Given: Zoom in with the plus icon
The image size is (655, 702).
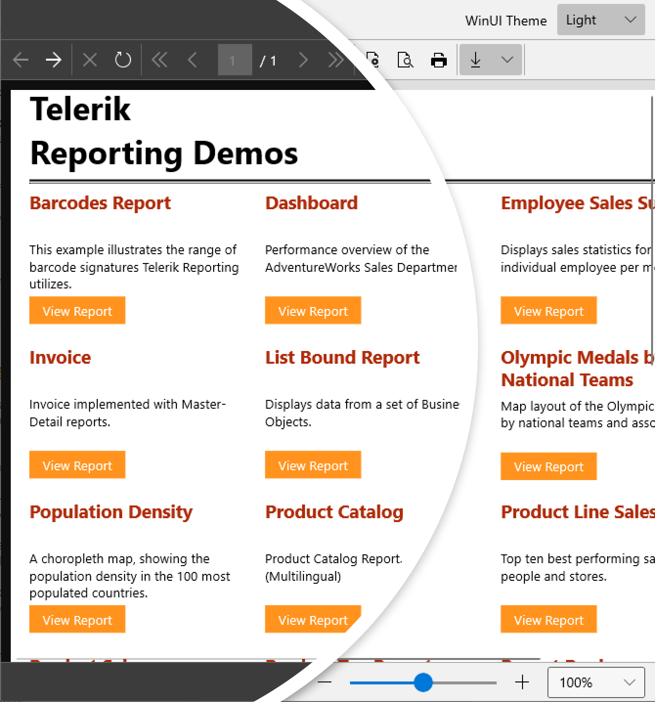Looking at the screenshot, I should [x=522, y=682].
